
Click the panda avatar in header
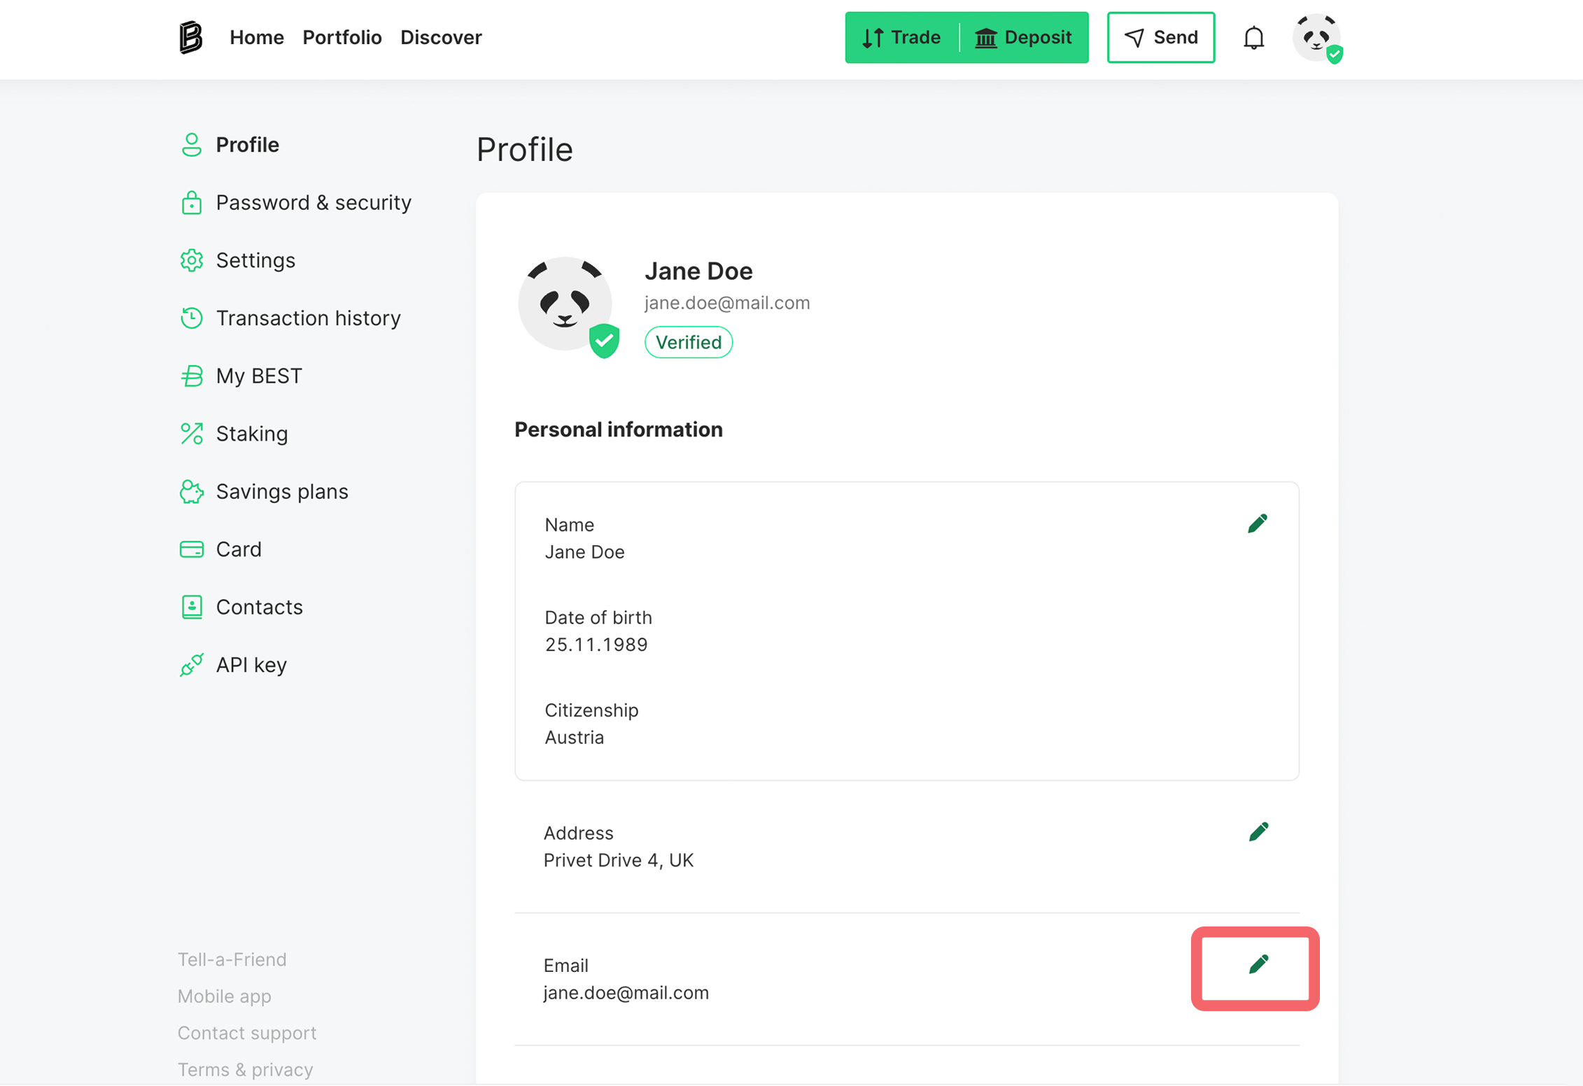point(1316,38)
